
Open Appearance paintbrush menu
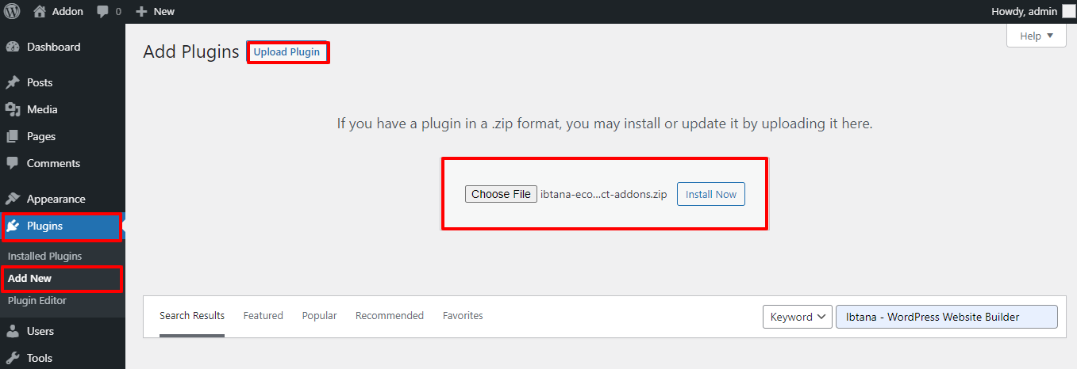click(x=12, y=199)
